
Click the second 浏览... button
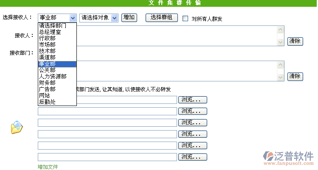coord(193,111)
